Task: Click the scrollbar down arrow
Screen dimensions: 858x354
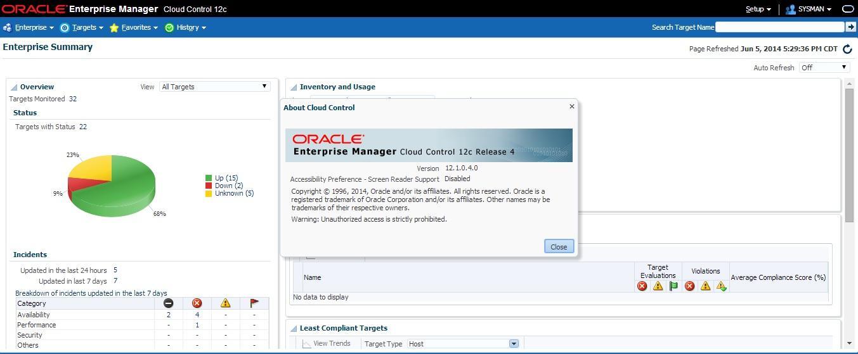Action: pyautogui.click(x=849, y=344)
